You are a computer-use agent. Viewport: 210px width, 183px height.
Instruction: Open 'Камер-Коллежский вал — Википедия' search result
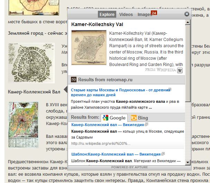pos(108,124)
